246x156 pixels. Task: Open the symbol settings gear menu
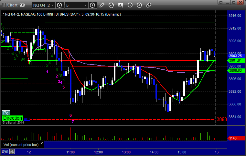[59, 6]
